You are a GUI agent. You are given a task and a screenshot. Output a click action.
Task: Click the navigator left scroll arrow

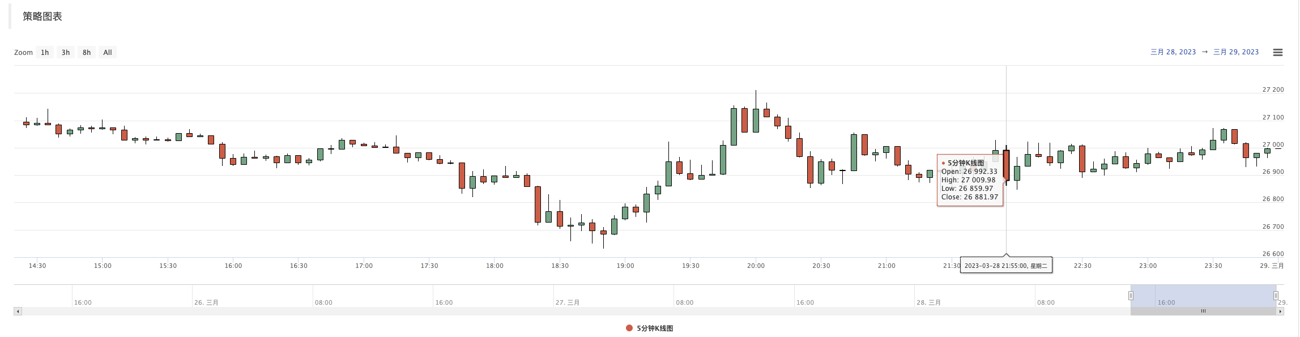coord(18,311)
